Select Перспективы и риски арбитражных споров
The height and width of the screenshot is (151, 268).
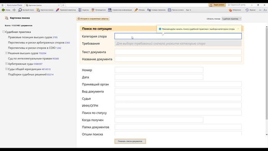click(36, 42)
